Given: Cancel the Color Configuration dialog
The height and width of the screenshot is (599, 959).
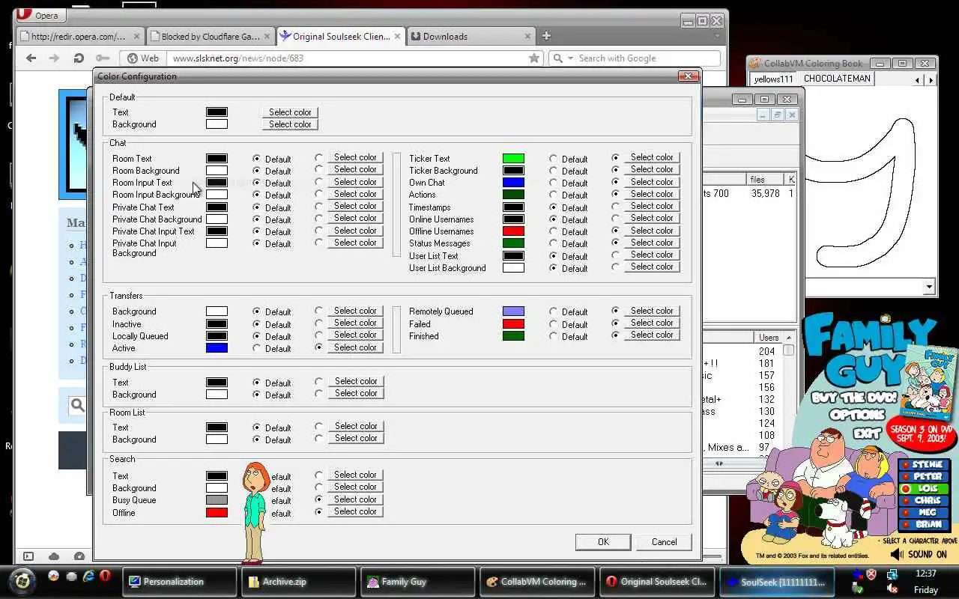Looking at the screenshot, I should pos(664,542).
